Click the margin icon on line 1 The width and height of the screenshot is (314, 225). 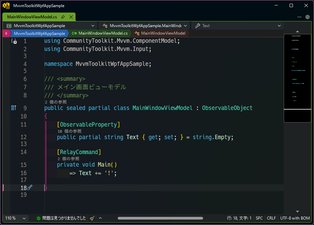pos(14,41)
